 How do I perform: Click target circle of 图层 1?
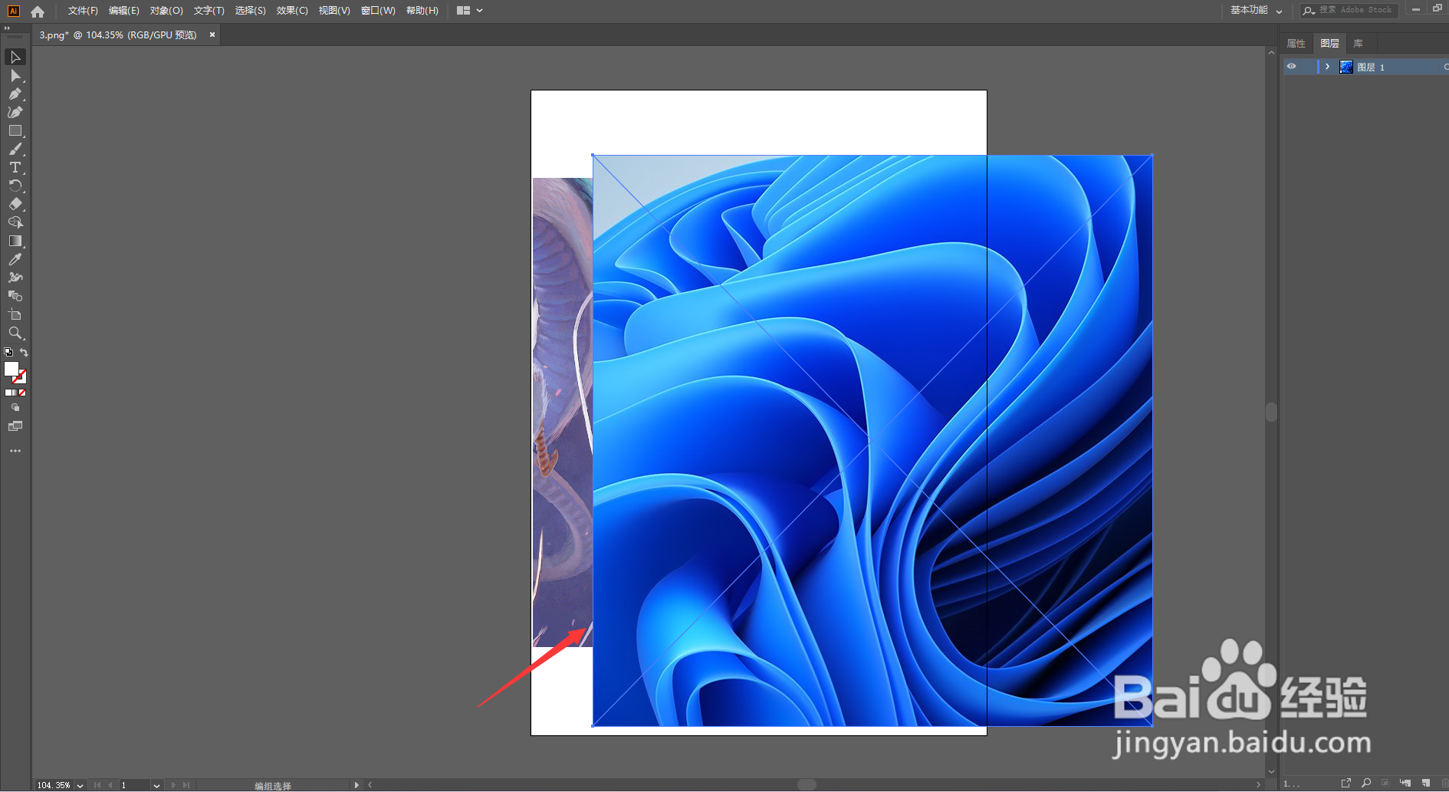click(1446, 67)
